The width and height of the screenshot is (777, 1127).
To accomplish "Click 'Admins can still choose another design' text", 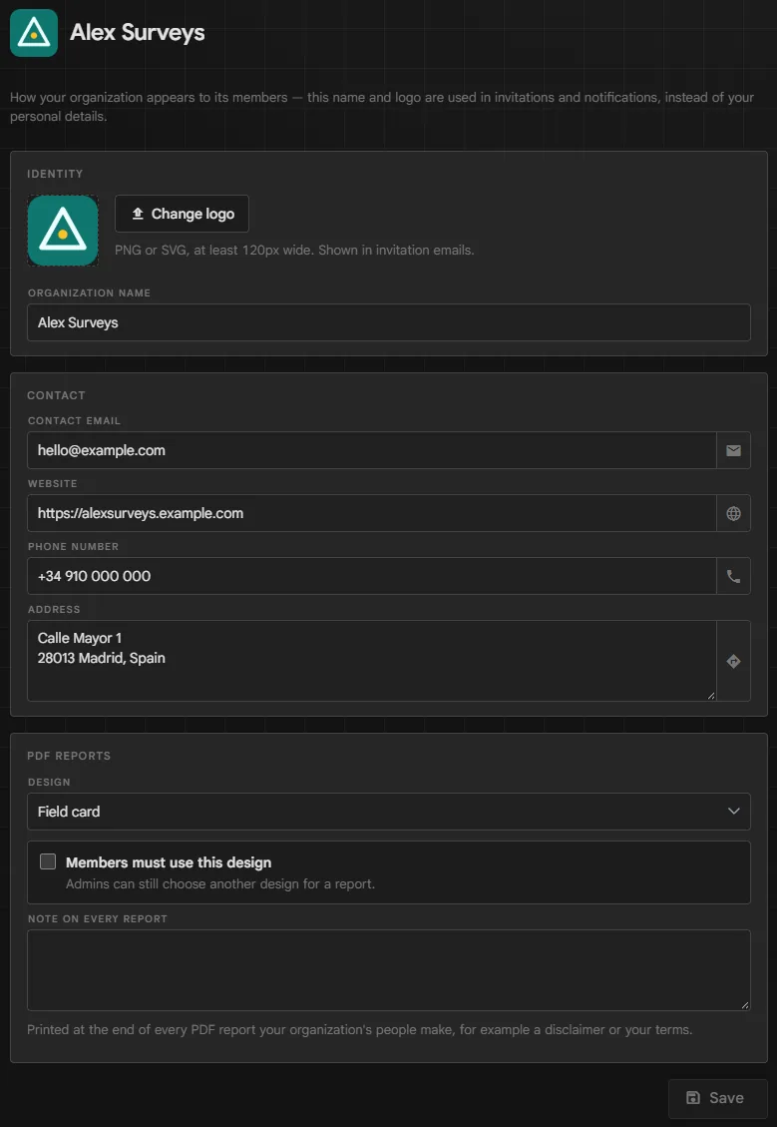I will tap(220, 884).
